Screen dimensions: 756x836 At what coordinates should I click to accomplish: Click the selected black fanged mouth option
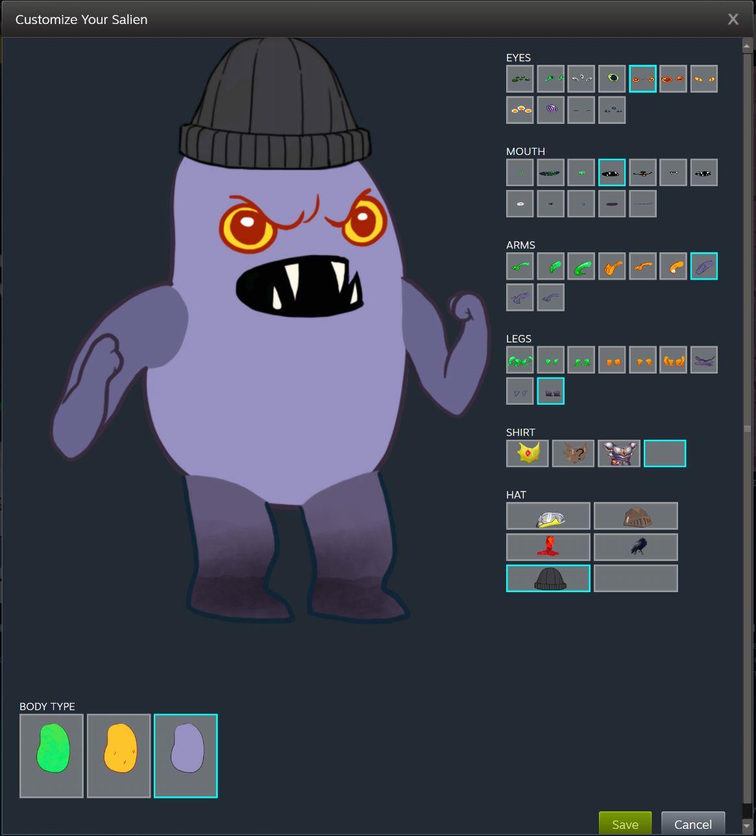(x=612, y=173)
